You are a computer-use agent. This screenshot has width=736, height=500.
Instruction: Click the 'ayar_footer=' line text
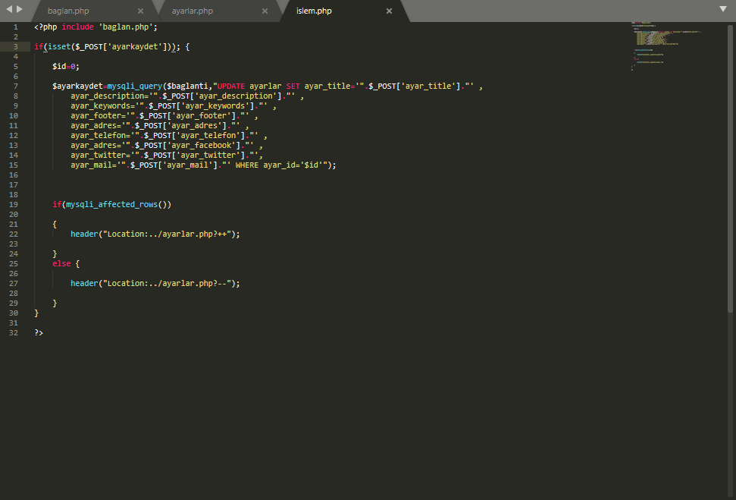[164, 115]
